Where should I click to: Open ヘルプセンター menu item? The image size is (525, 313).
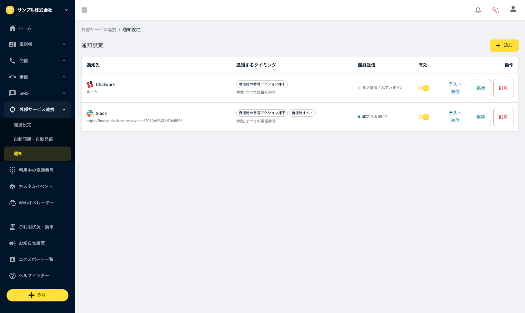37,276
